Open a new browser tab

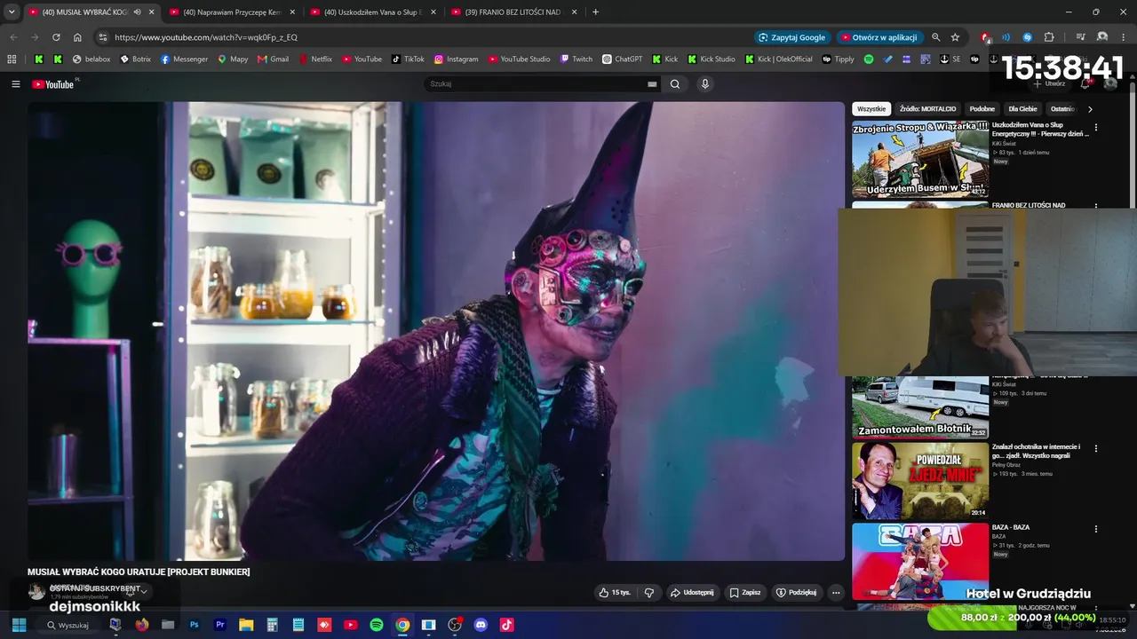tap(595, 12)
